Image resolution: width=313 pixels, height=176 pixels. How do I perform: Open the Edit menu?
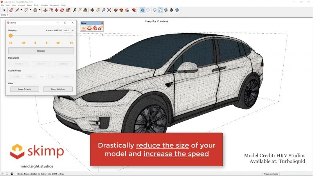point(8,5)
